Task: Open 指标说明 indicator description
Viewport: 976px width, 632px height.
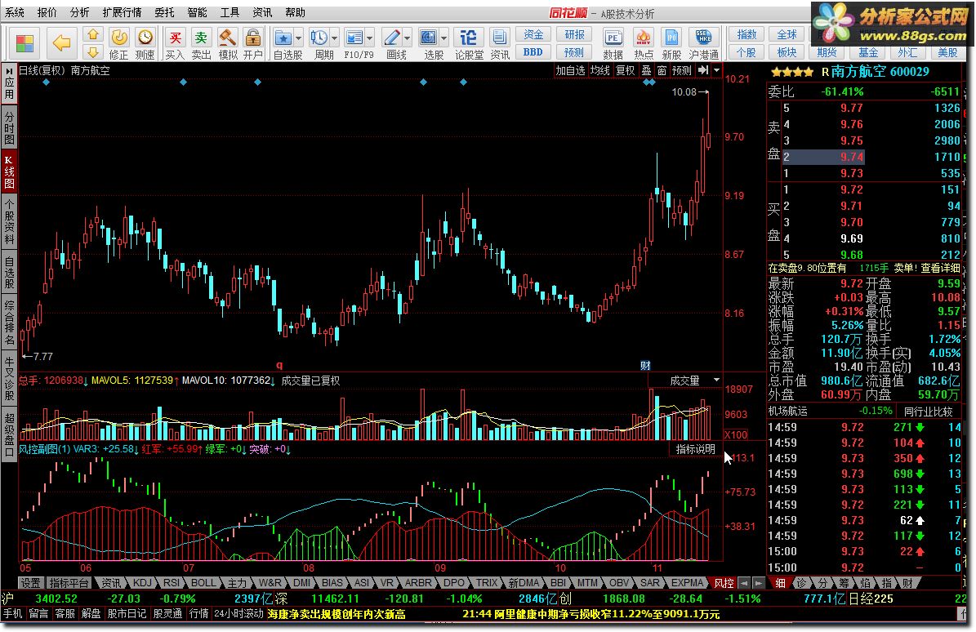Action: (695, 449)
